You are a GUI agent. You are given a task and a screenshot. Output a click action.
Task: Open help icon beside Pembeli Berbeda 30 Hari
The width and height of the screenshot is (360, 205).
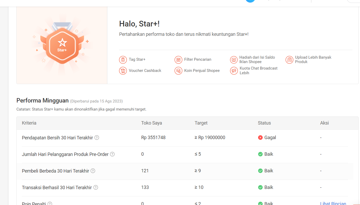[93, 171]
